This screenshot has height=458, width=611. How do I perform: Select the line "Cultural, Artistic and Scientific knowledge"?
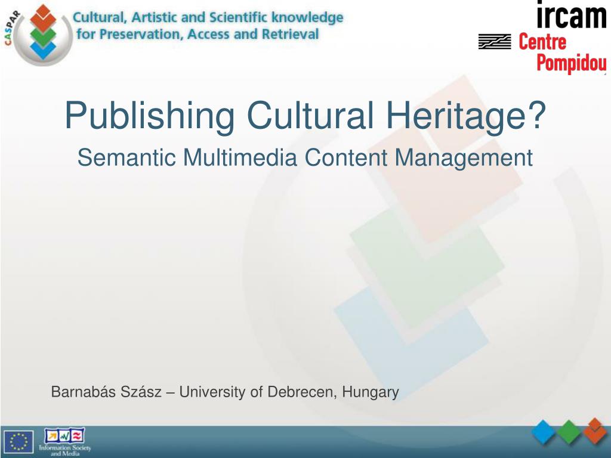click(208, 17)
